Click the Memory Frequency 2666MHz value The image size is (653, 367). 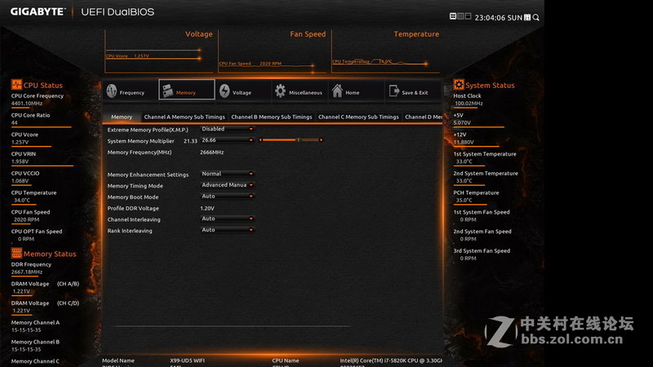click(x=212, y=153)
